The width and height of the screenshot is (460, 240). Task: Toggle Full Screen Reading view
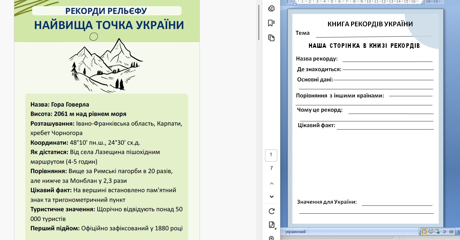431,232
